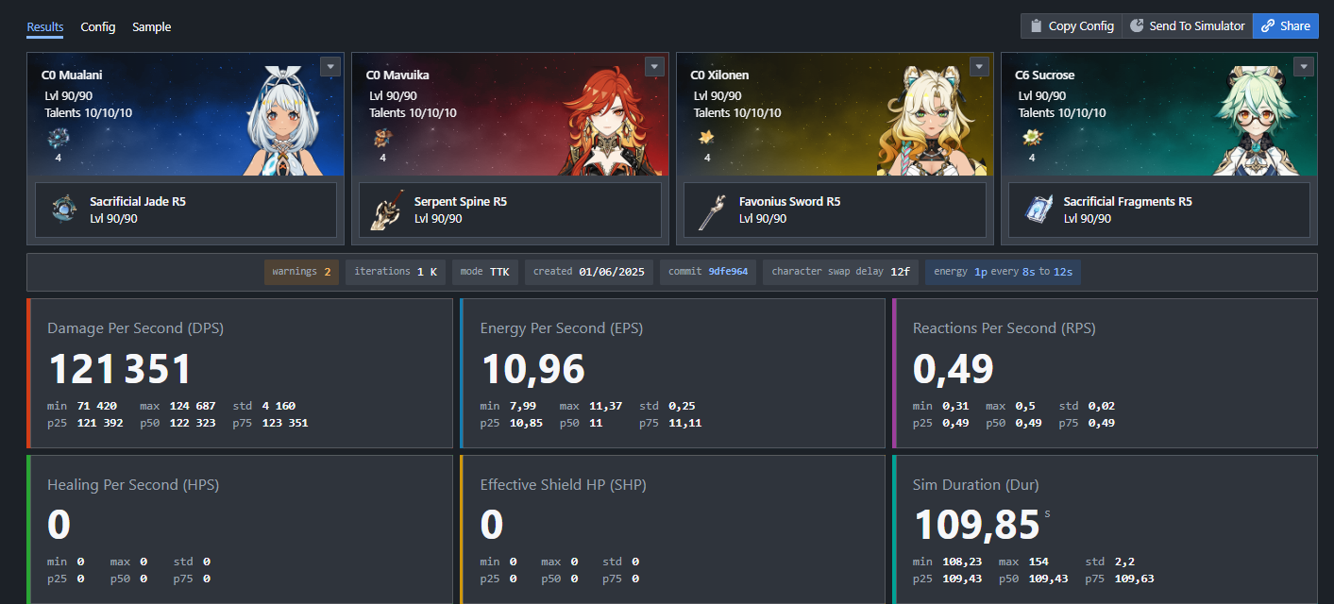Click EPS p75 value 11,11
This screenshot has height=604, width=1334.
coord(684,423)
